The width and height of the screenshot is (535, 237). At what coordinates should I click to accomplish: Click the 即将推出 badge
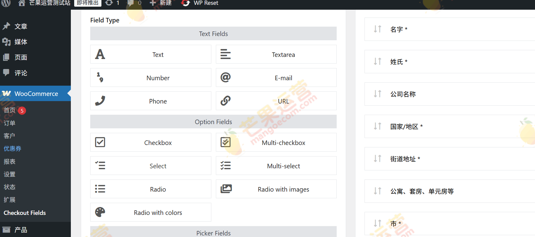point(88,3)
